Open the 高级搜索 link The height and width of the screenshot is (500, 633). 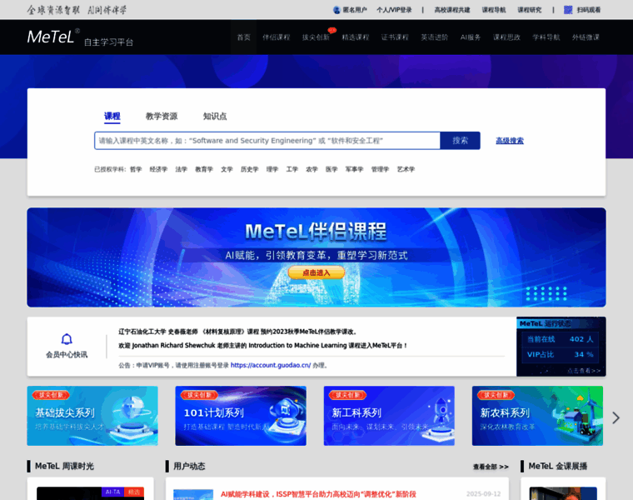point(510,141)
